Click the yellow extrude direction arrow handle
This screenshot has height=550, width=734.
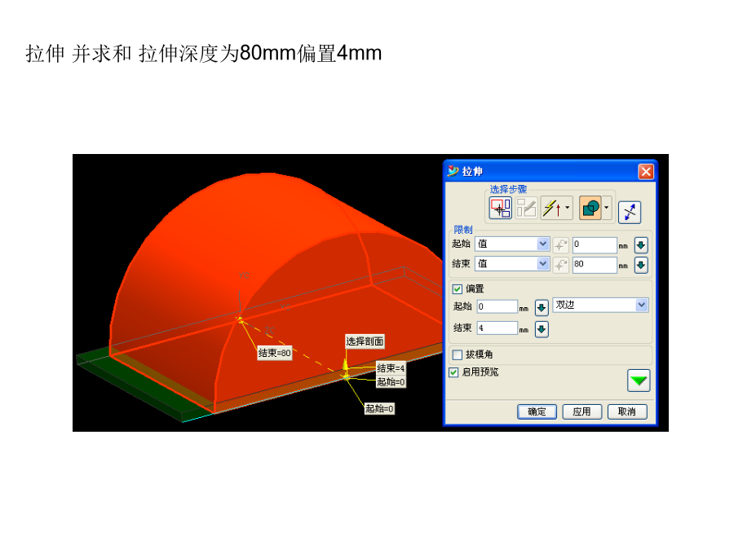pos(346,366)
